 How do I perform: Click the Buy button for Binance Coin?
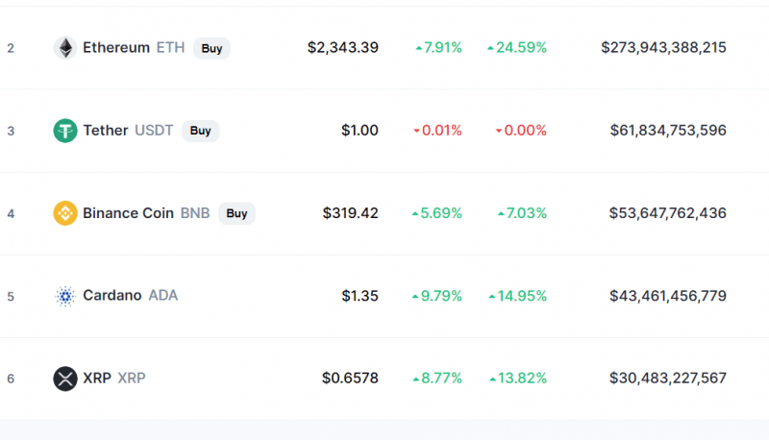pyautogui.click(x=236, y=213)
